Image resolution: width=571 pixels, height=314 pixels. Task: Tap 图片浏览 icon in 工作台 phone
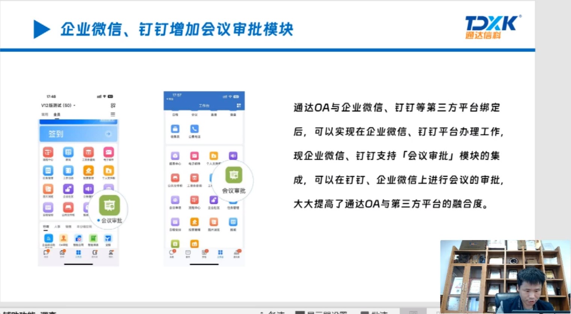point(213,222)
